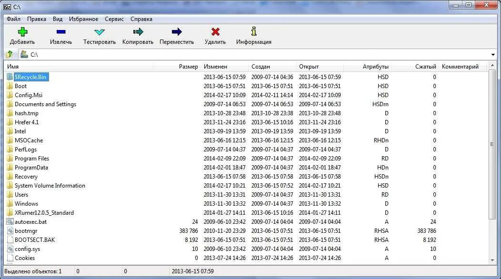This screenshot has width=501, height=279.
Task: Sort by the Сжатый column header
Action: tap(415, 67)
